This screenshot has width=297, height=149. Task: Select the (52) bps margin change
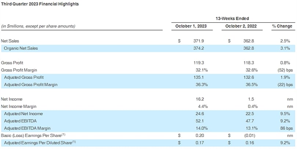tap(285, 70)
